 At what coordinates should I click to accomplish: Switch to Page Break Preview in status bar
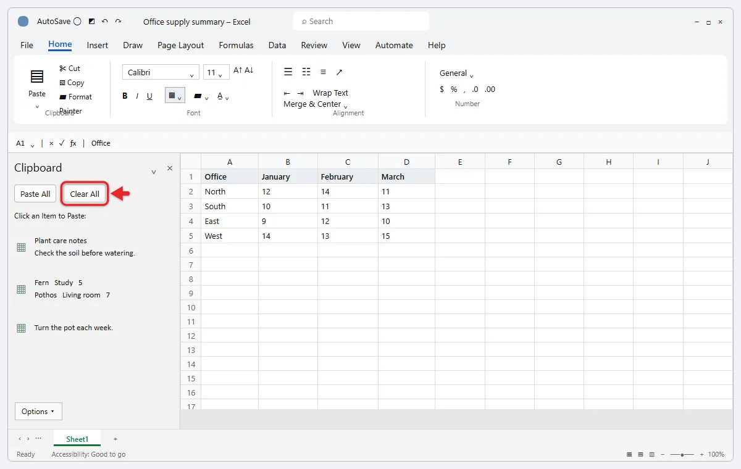(x=651, y=454)
